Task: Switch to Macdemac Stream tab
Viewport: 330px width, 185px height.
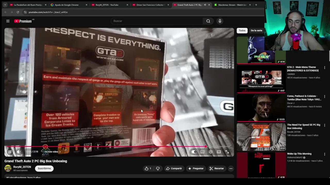Action: click(232, 5)
